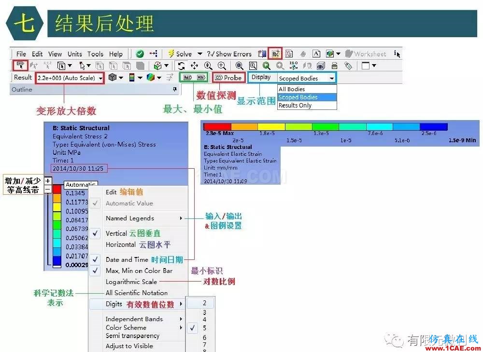Click the new figure cube icon
The image size is (483, 352).
click(x=330, y=54)
